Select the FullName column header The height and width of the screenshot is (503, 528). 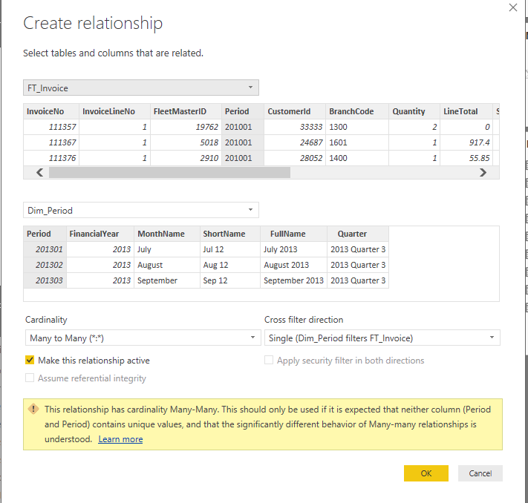[293, 234]
